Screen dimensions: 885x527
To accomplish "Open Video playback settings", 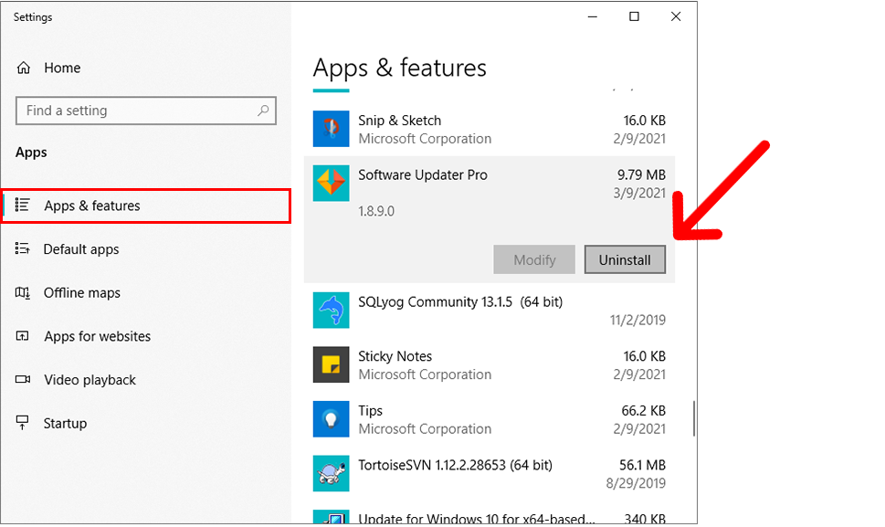I will 90,380.
